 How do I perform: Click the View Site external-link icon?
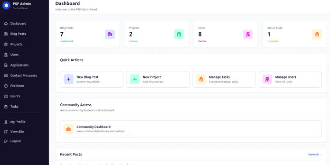[x=6, y=132]
